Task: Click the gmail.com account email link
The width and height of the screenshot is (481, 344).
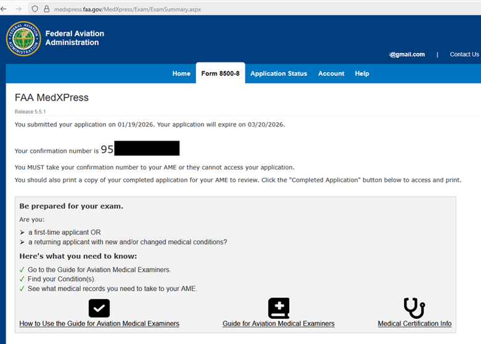Action: coord(407,54)
